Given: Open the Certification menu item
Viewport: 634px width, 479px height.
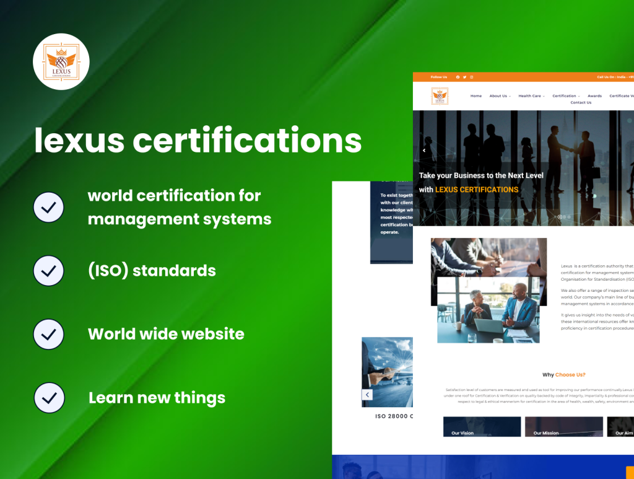Looking at the screenshot, I should (x=564, y=96).
